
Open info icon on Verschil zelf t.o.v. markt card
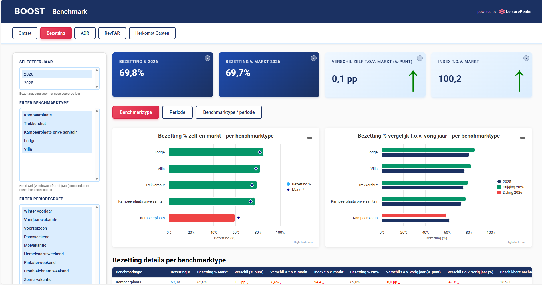tap(420, 58)
